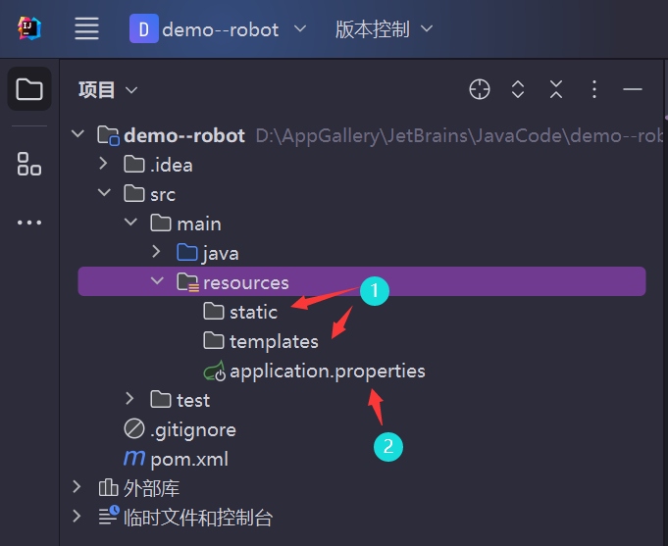This screenshot has height=546, width=668.
Task: Click the Expand Selected arrows icon
Action: pos(518,90)
